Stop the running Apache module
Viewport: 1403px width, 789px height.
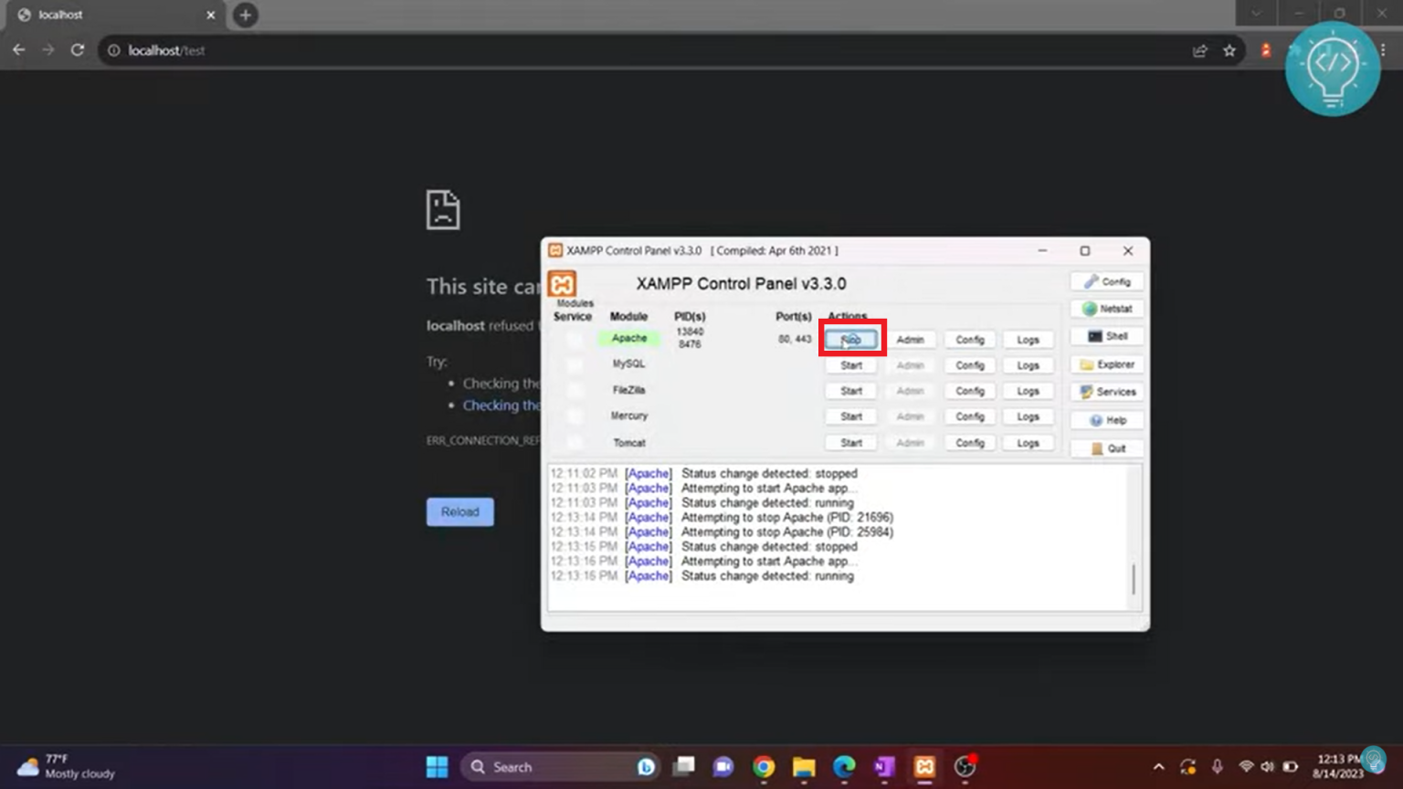pos(849,339)
